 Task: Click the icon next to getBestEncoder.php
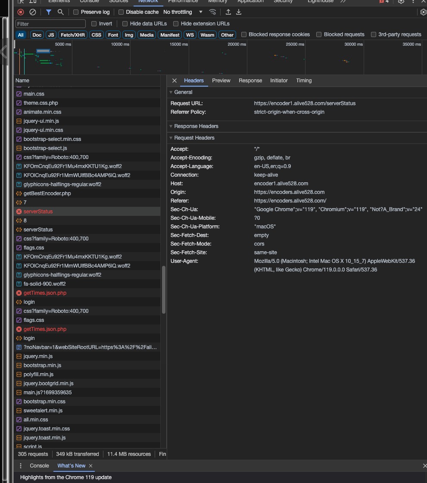(19, 193)
